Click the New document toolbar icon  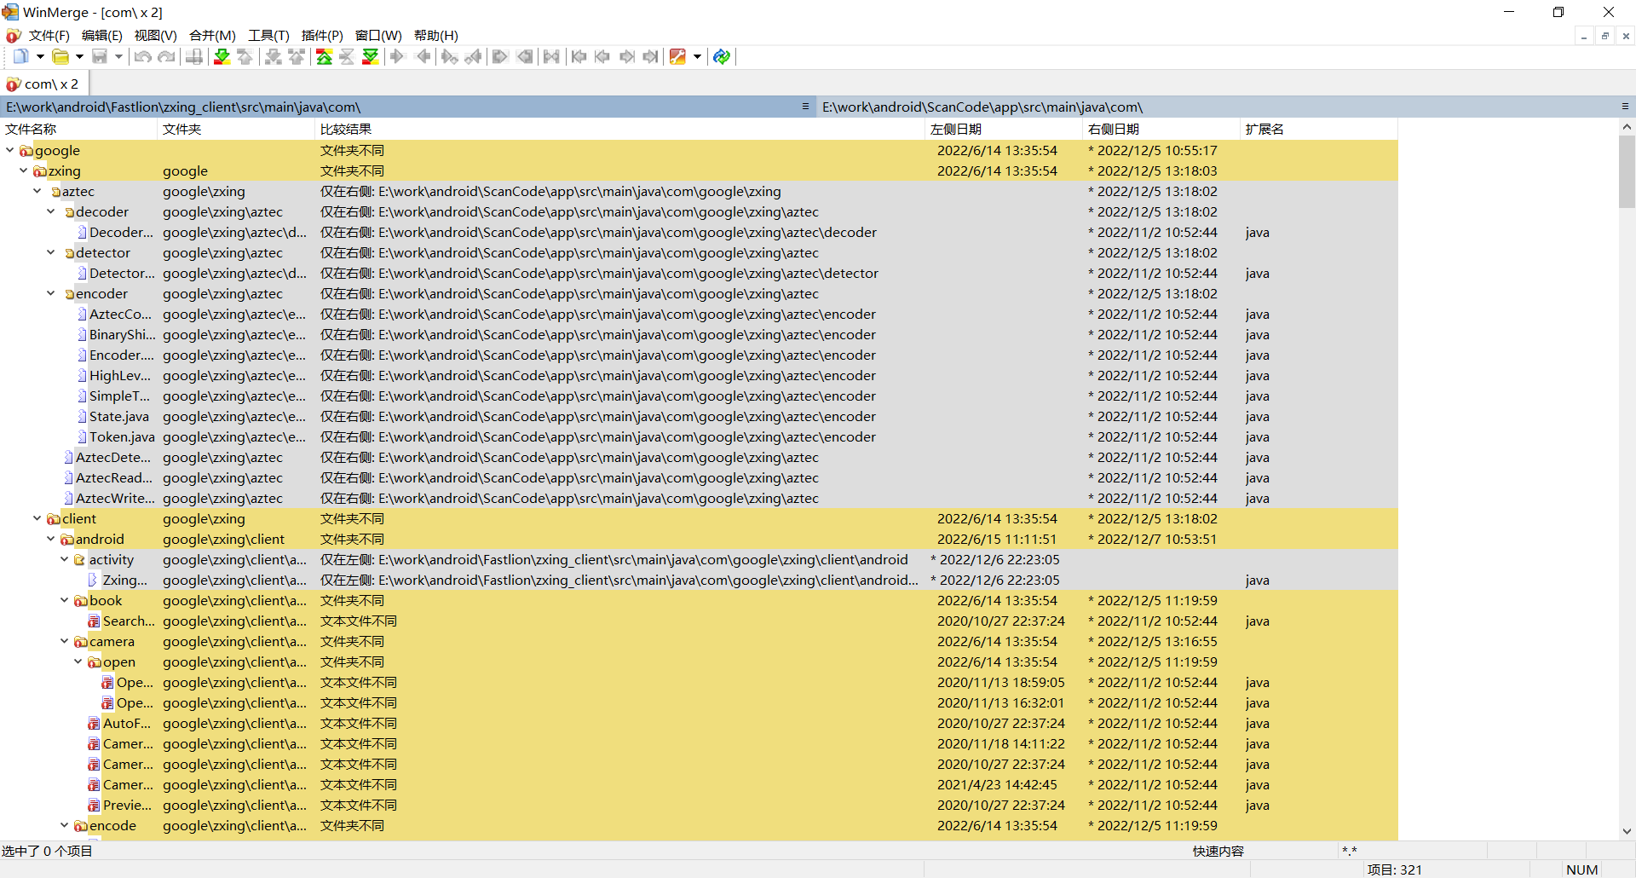(x=20, y=56)
